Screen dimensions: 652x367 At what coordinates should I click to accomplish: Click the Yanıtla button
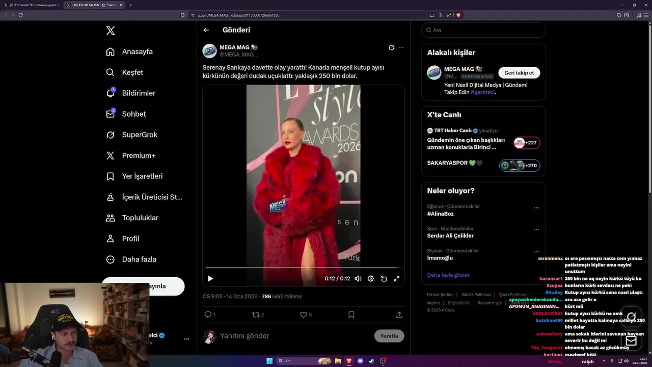click(389, 336)
